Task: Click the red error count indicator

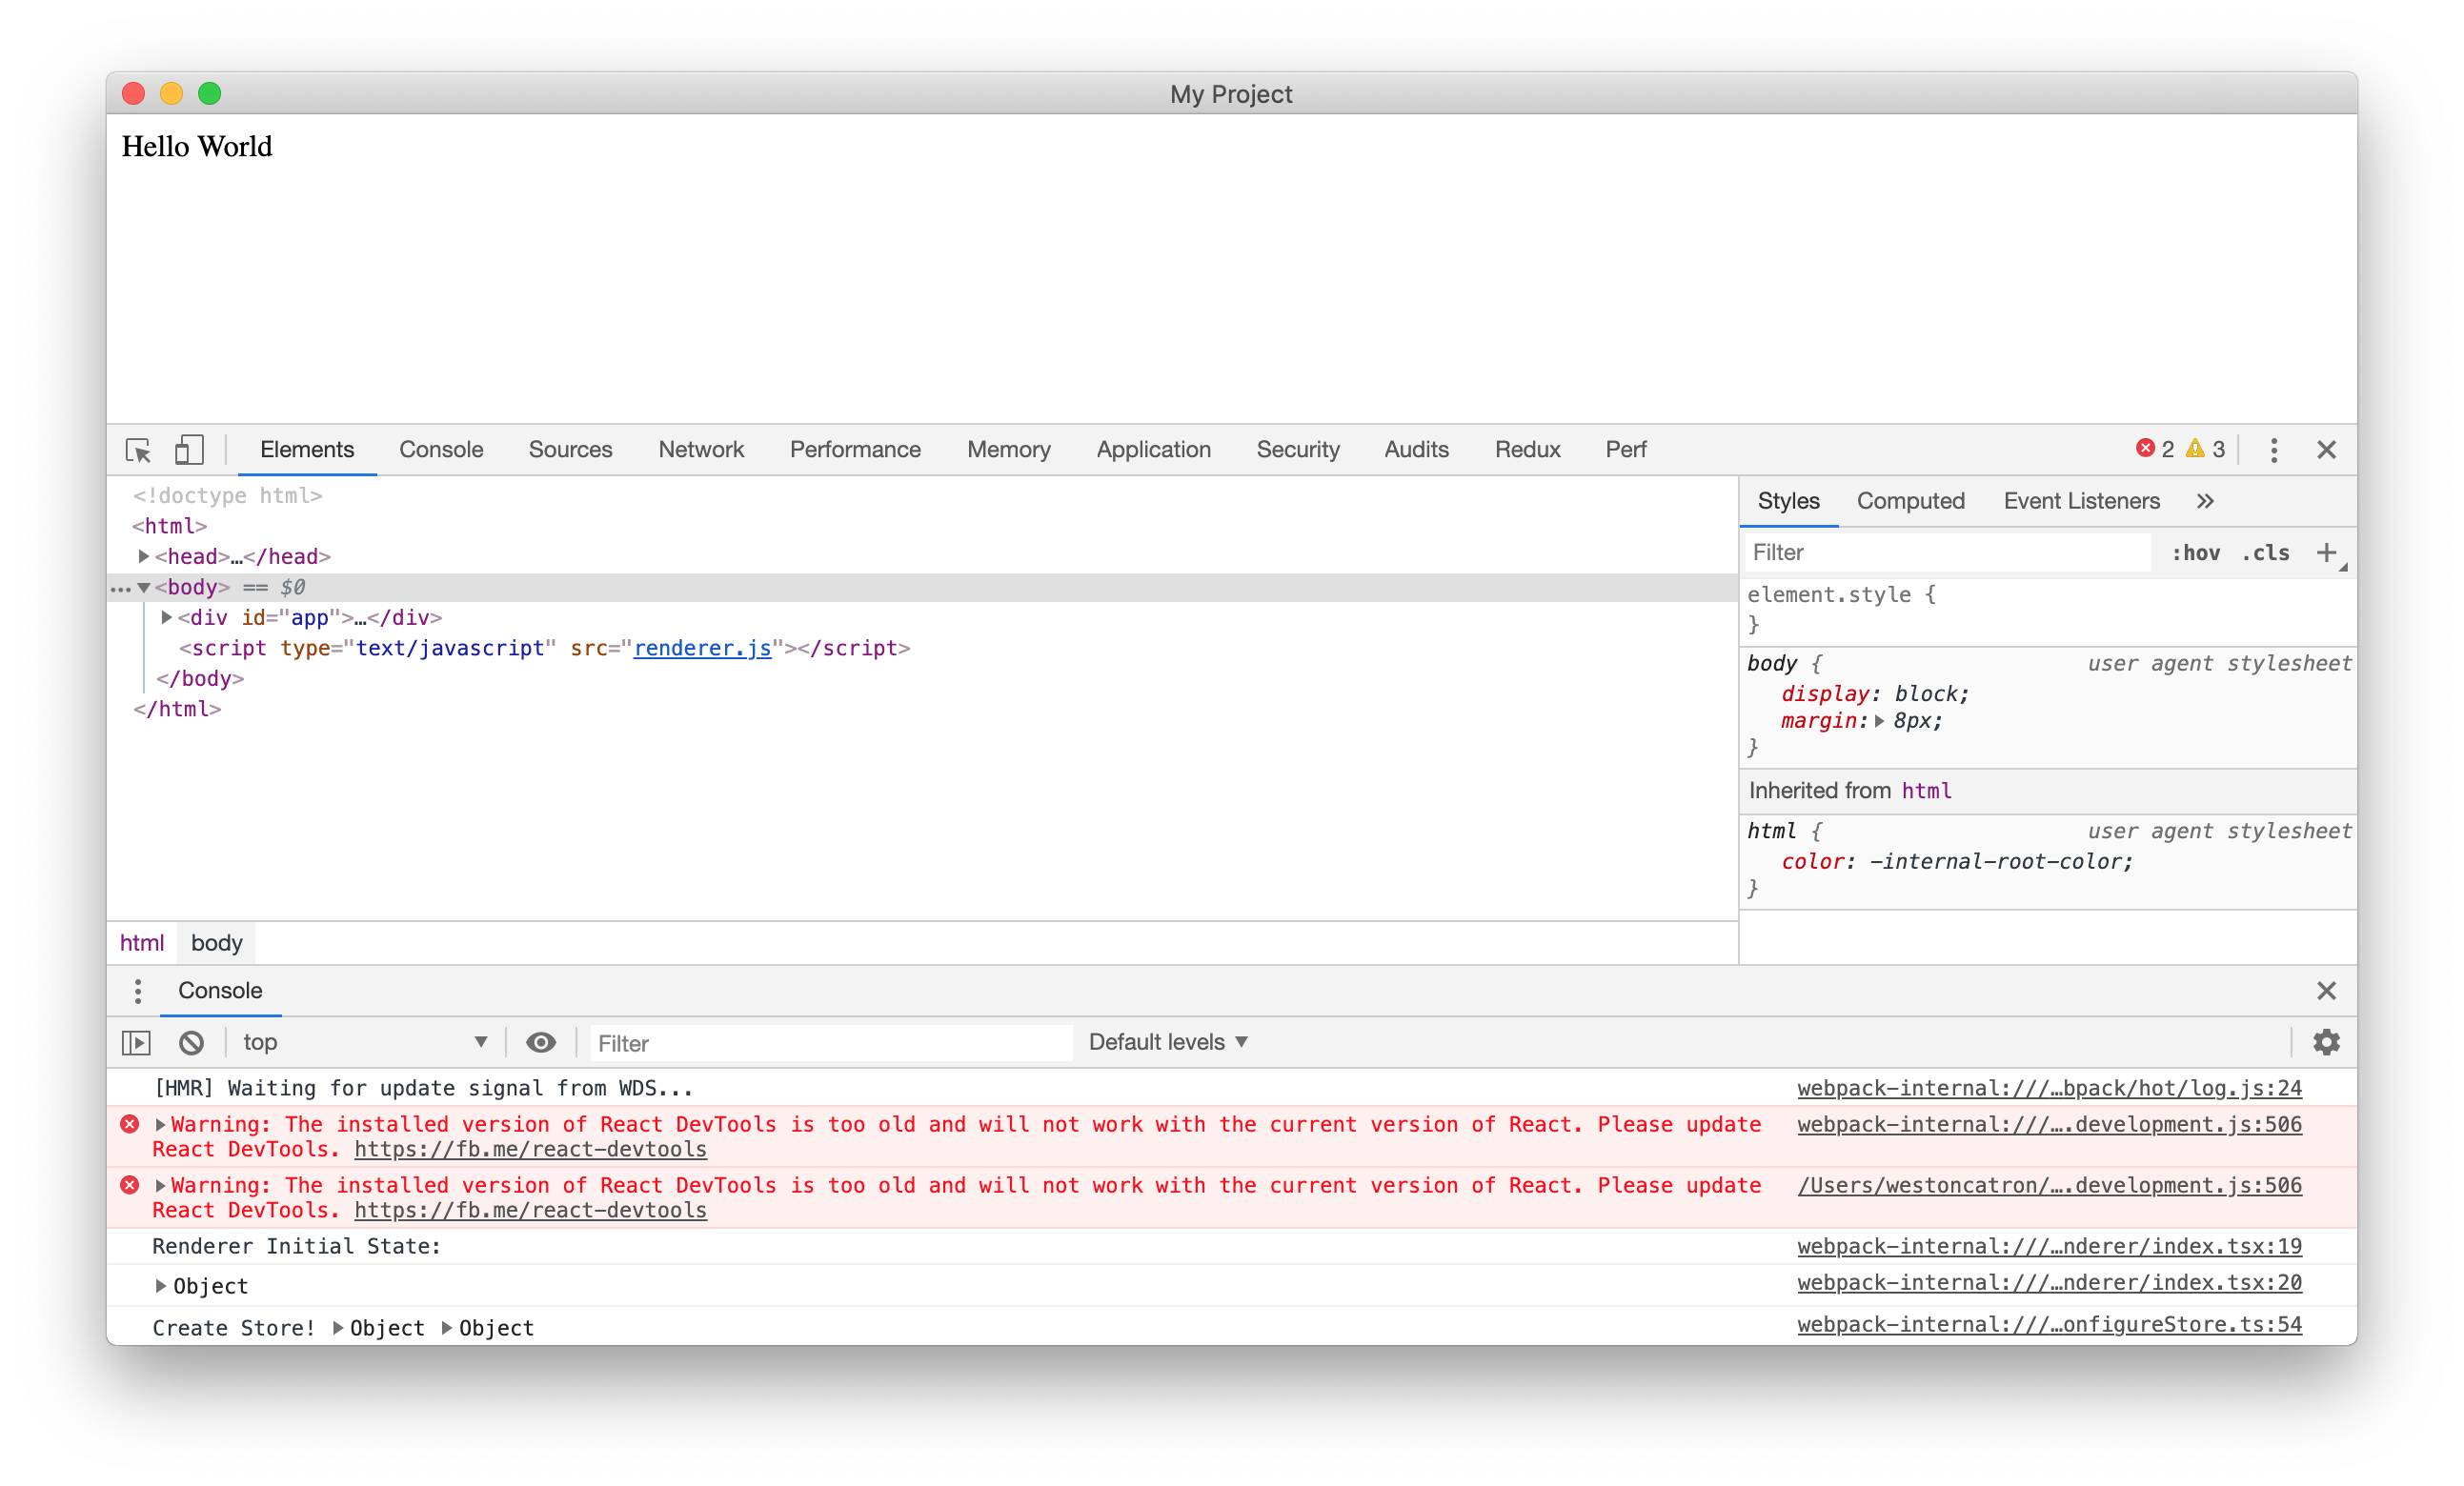Action: coord(2154,449)
